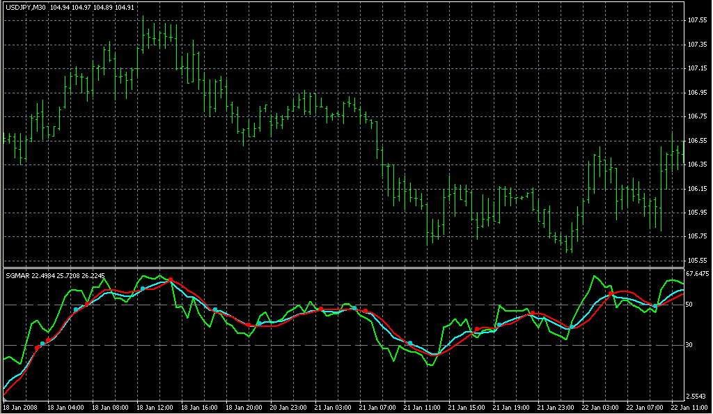
Task: Select the 21 Jan 11:00 time label
Action: [422, 407]
